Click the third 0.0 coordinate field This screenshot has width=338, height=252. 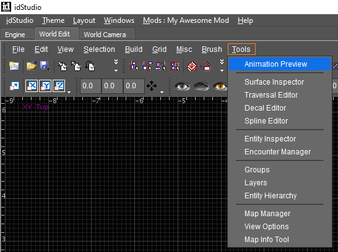[x=134, y=86]
